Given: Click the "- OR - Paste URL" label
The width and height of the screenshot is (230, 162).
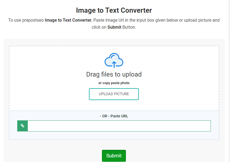Looking at the screenshot, I should coord(114,116).
